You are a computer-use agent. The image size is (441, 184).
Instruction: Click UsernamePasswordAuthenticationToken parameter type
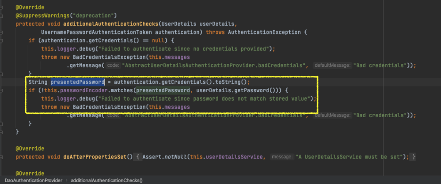(x=97, y=32)
